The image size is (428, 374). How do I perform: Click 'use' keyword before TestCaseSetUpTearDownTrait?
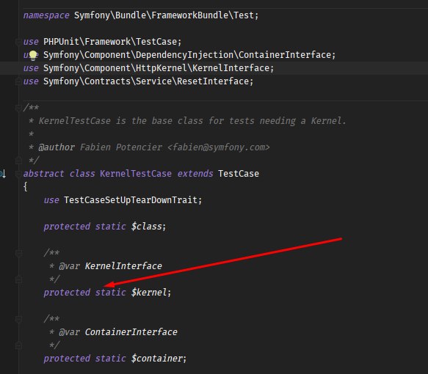click(51, 200)
